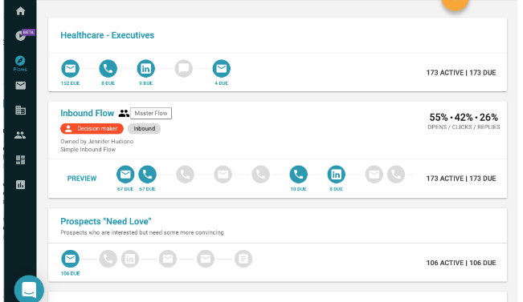Click Healthcare email step with 4 due
The image size is (523, 302).
coord(222,69)
